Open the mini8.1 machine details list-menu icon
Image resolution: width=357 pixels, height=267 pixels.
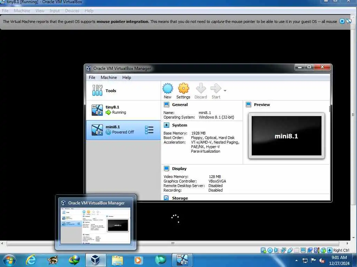(149, 130)
